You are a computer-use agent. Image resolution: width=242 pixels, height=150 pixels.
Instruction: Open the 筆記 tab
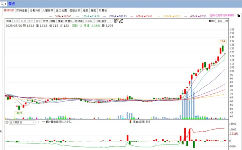(x=94, y=10)
